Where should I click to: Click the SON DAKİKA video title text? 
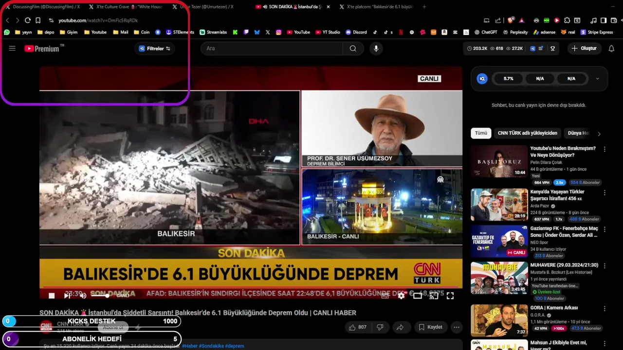tap(198, 313)
